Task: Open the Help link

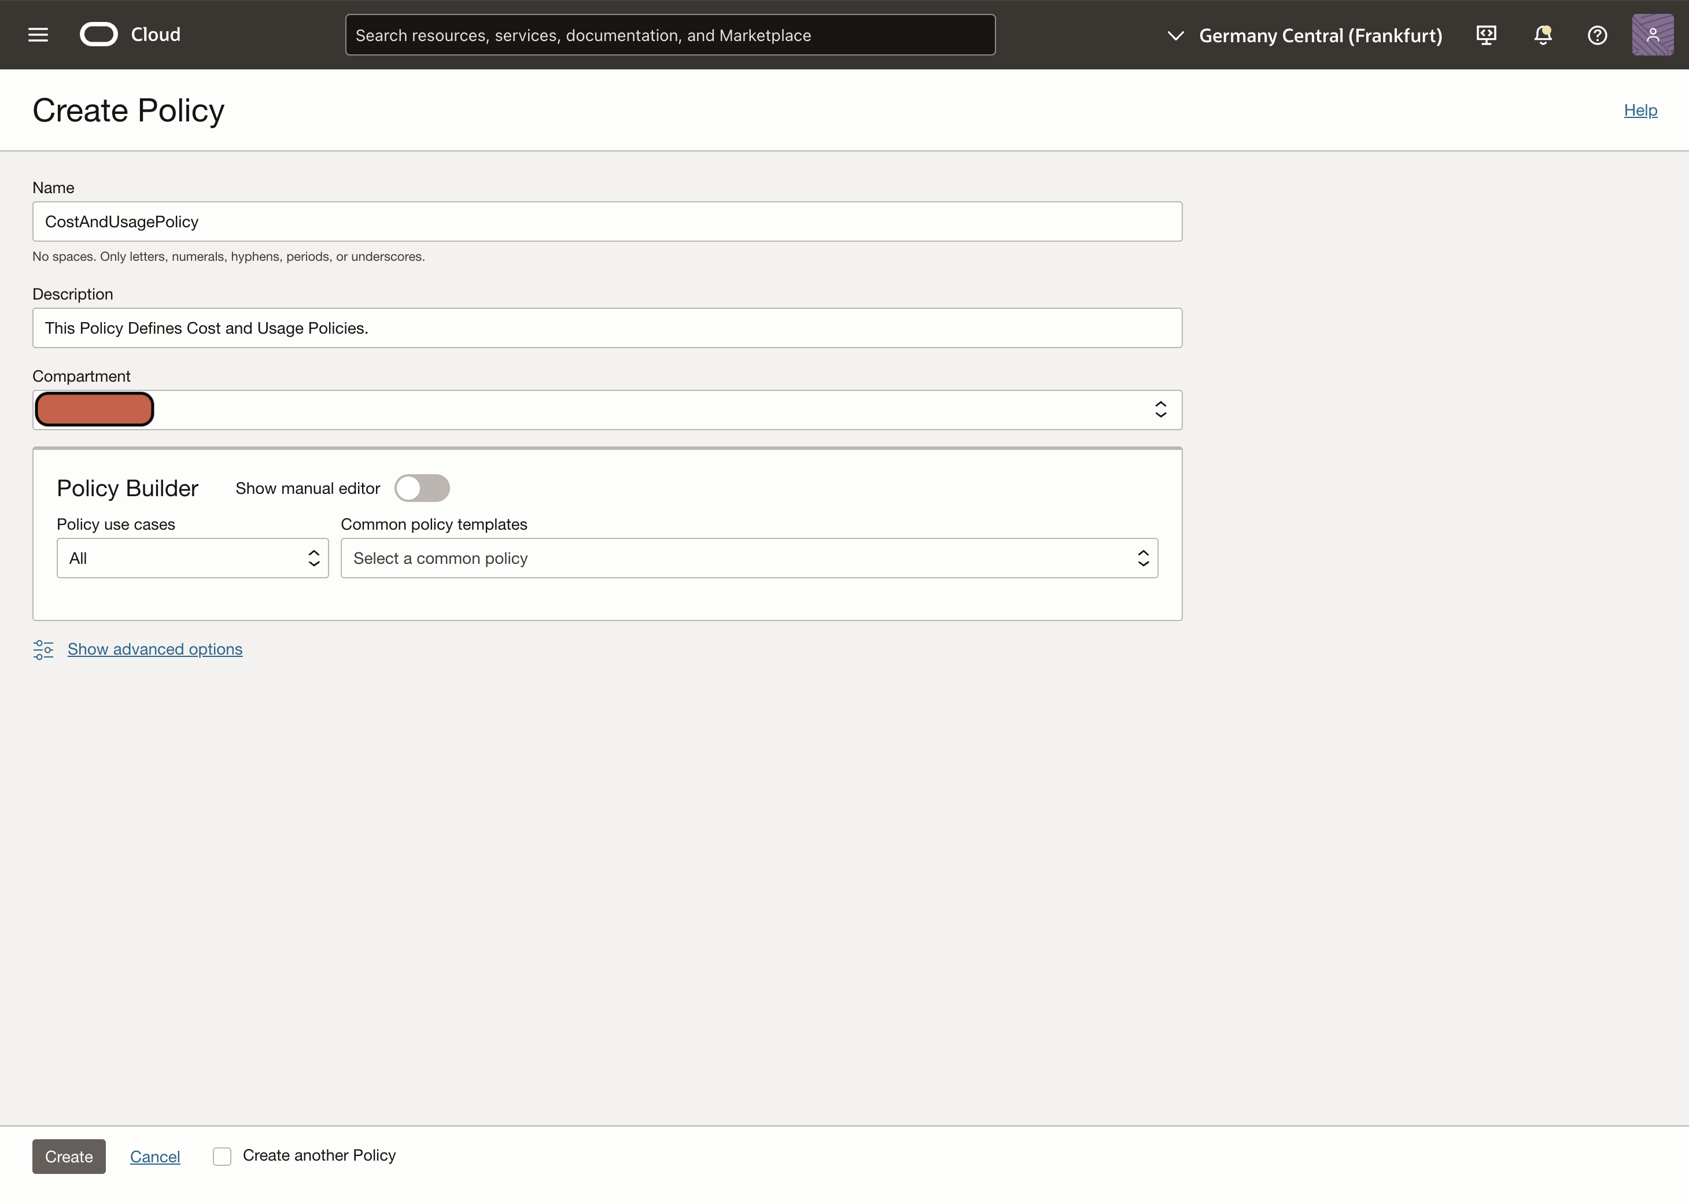Action: 1640,110
